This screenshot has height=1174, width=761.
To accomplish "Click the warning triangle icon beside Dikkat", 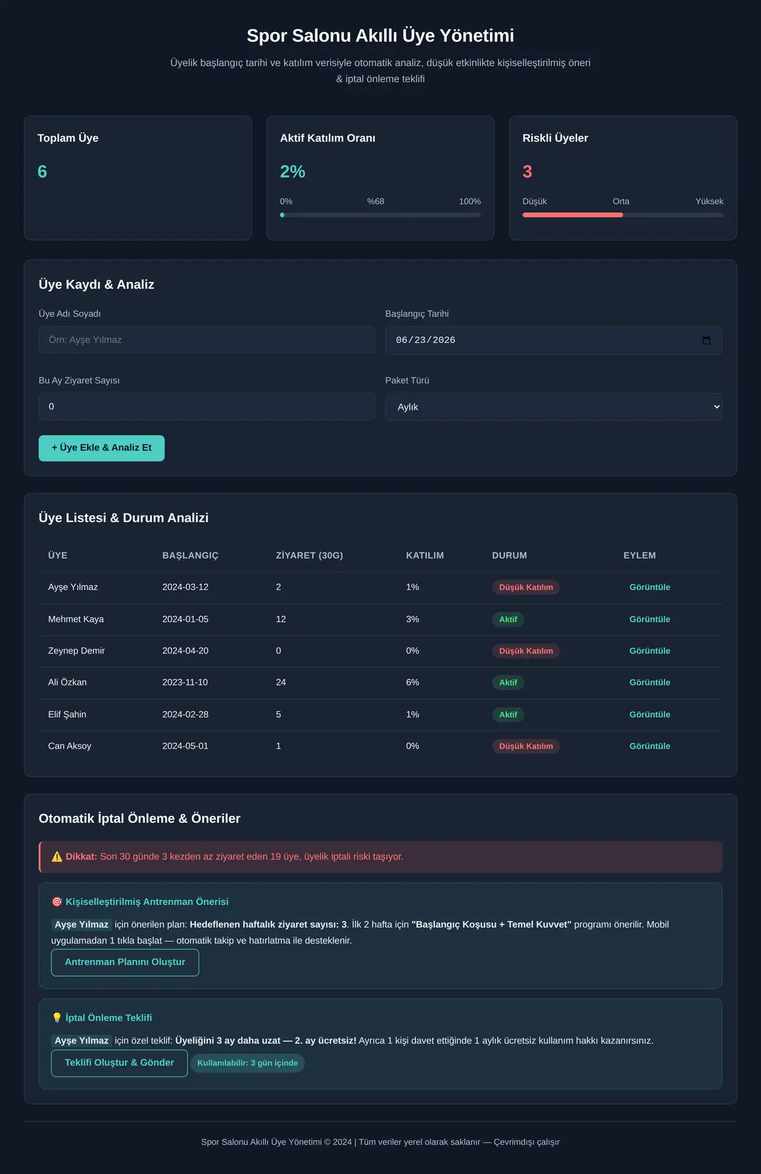I will point(57,857).
